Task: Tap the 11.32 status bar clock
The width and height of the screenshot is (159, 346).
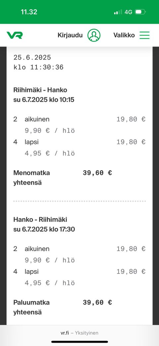Action: pos(29,12)
